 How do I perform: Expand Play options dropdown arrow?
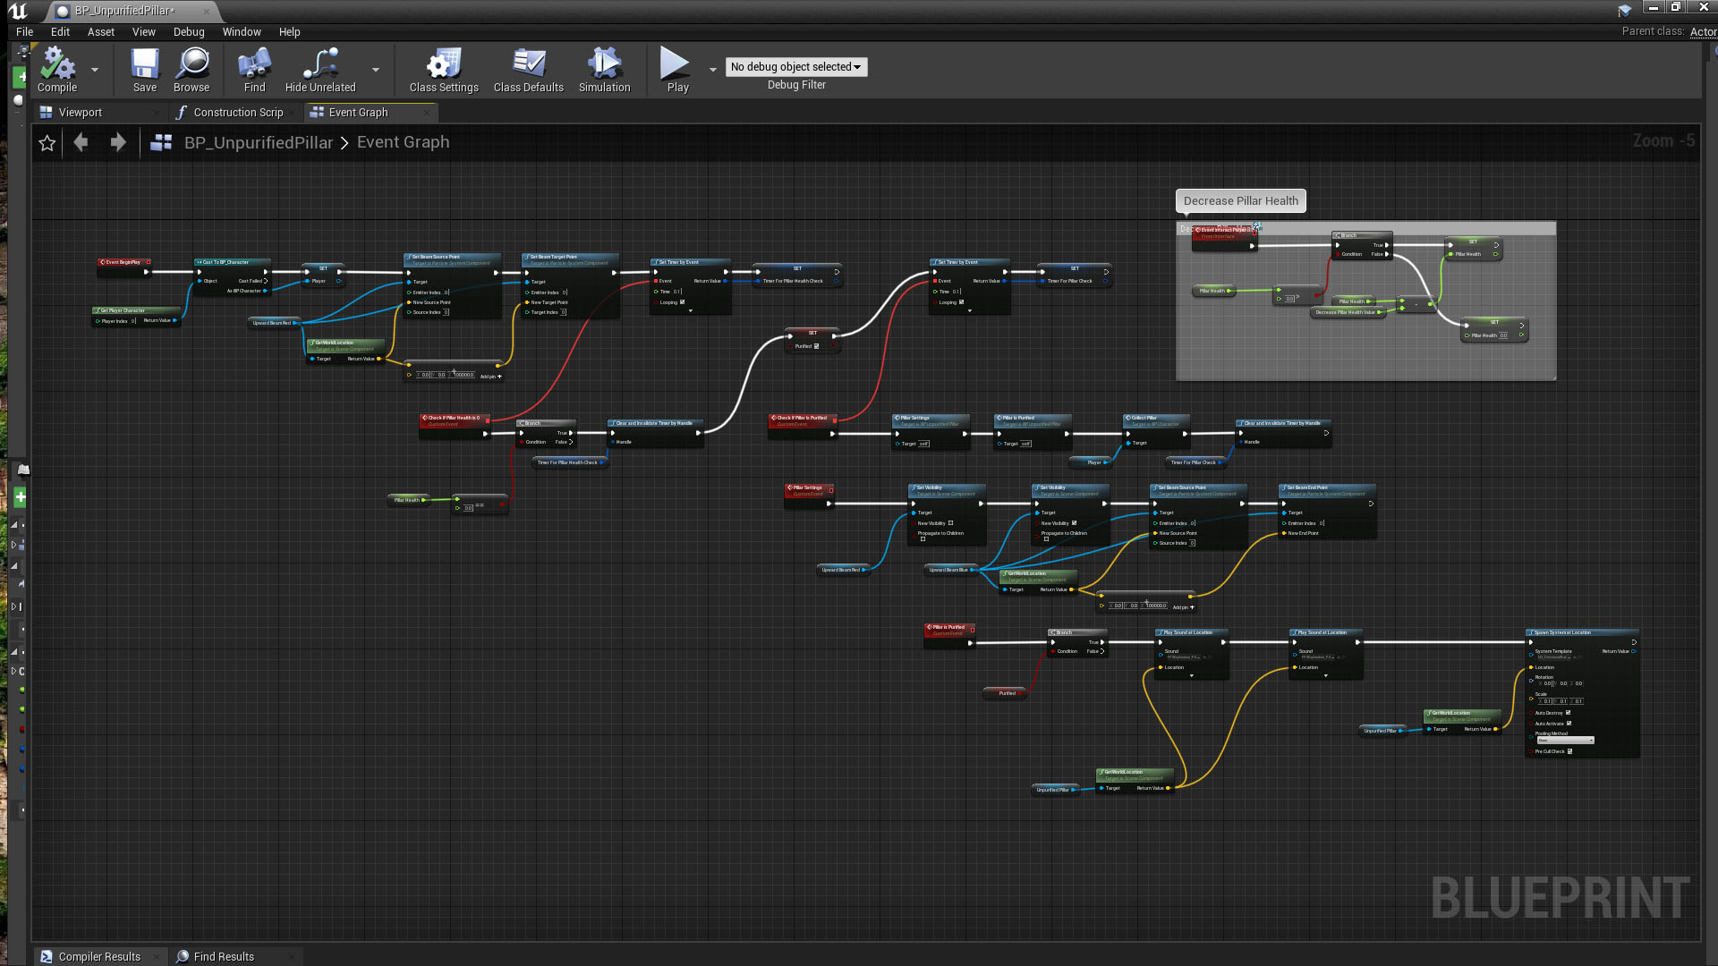[x=713, y=69]
